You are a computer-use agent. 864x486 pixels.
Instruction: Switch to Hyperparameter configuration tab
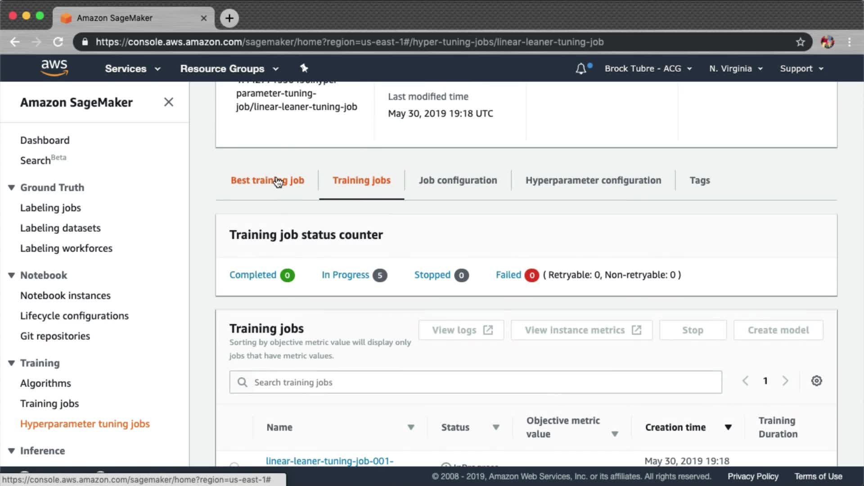coord(593,180)
